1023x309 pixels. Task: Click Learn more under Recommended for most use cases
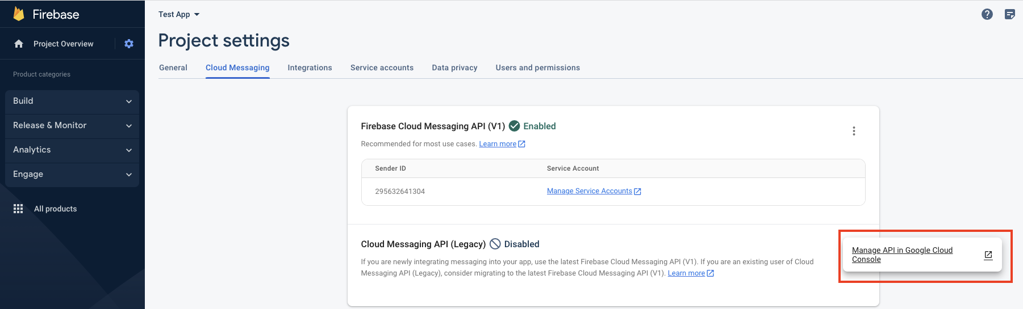pyautogui.click(x=498, y=144)
